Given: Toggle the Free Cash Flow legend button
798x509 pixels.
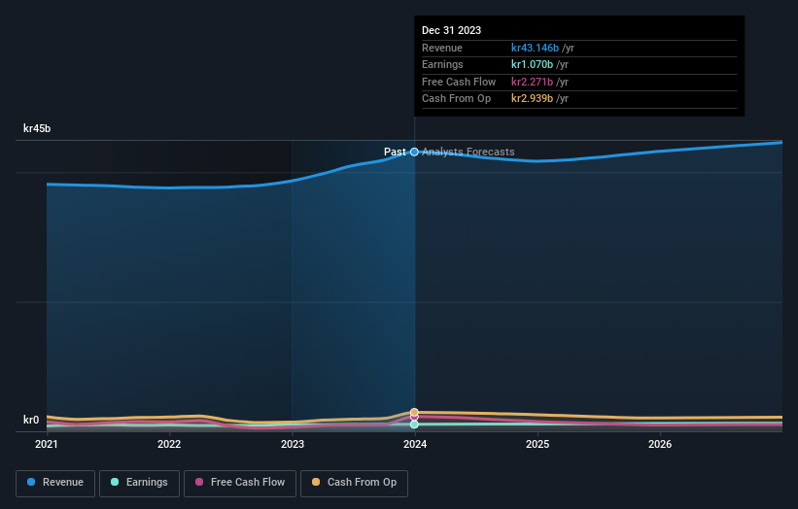Looking at the screenshot, I should coord(240,483).
